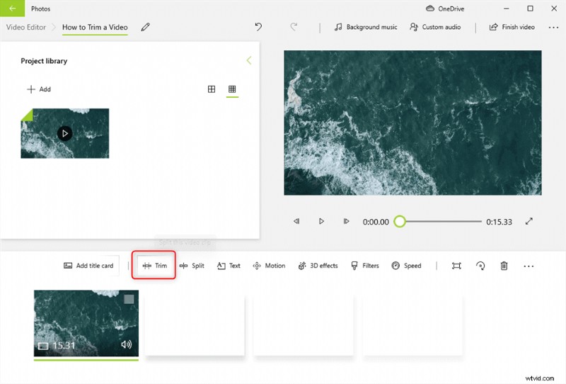Rename the project with the pencil icon
The image size is (566, 384).
point(145,27)
